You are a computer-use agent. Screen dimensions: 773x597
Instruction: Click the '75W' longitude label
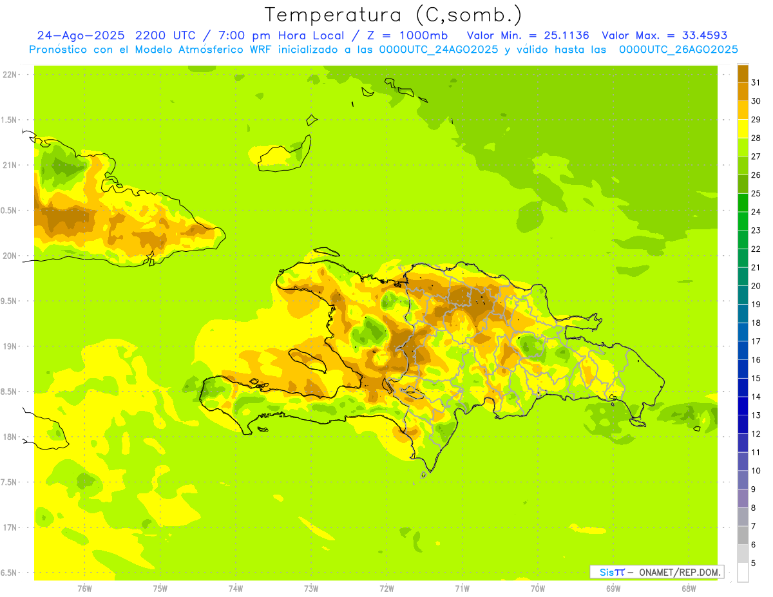coord(160,589)
